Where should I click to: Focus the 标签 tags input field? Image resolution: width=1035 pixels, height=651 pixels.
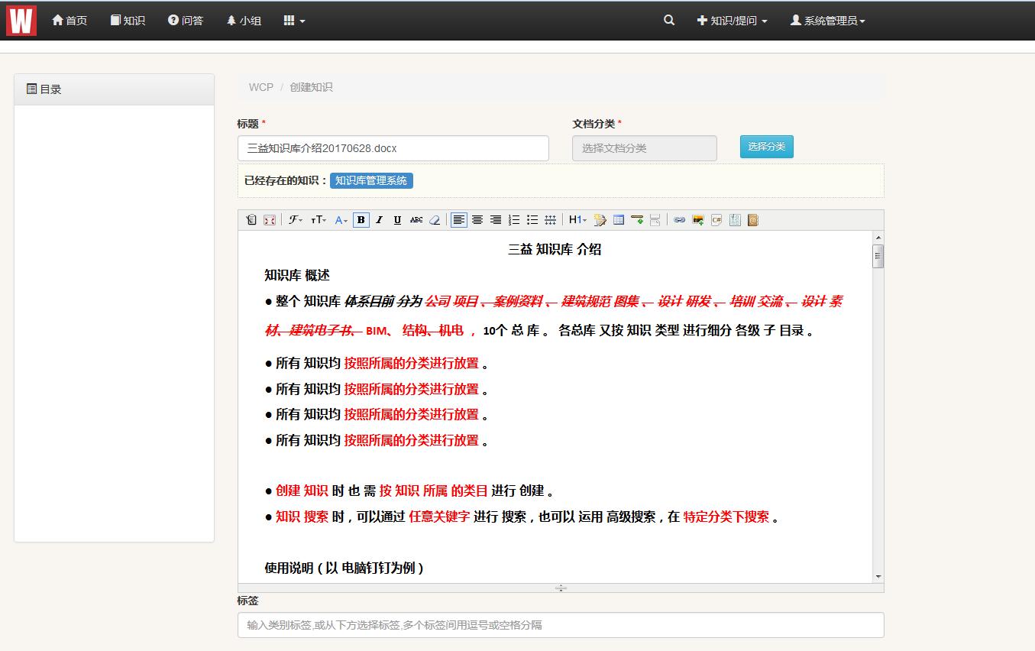pos(561,625)
